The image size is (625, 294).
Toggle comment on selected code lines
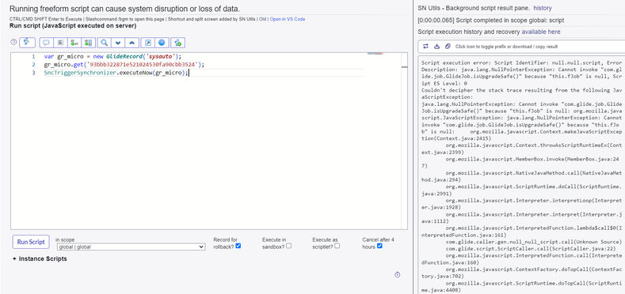(46, 43)
